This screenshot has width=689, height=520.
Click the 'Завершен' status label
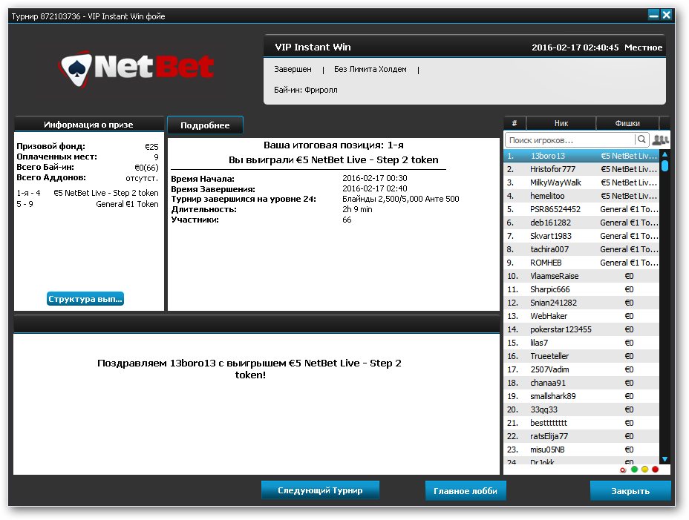pos(293,69)
